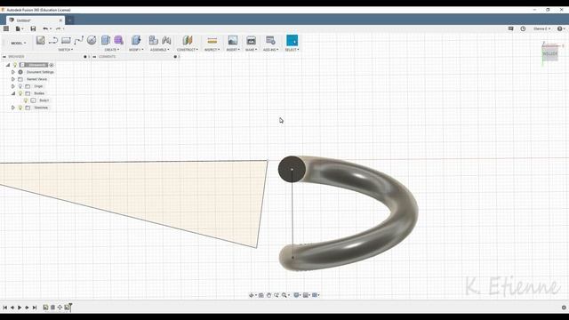Click the activate radio on root component
Image resolution: width=569 pixels, height=320 pixels.
[x=52, y=65]
